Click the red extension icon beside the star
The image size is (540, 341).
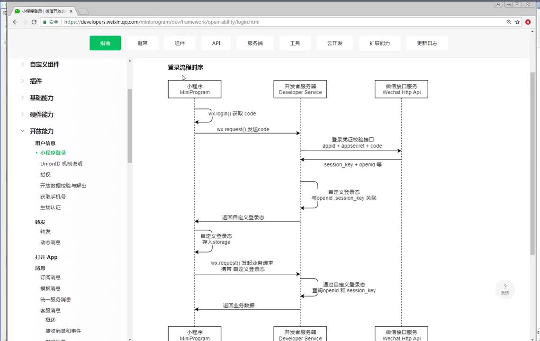tap(528, 22)
